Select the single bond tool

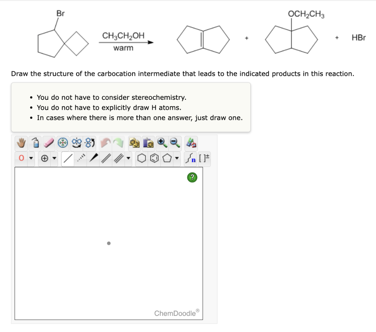[68, 158]
